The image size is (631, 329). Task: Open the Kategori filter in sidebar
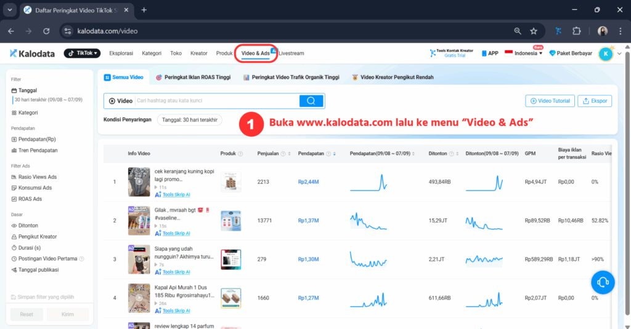pos(25,113)
